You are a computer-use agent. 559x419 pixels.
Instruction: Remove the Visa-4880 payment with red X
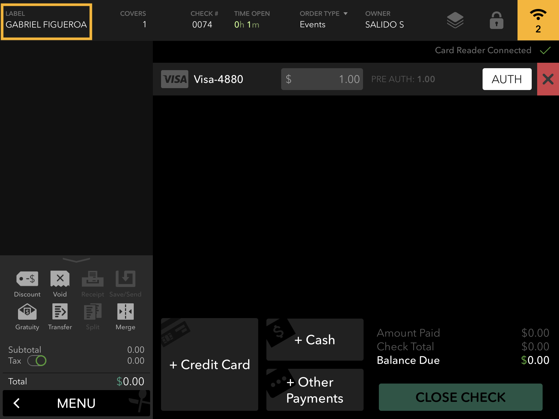click(x=548, y=79)
